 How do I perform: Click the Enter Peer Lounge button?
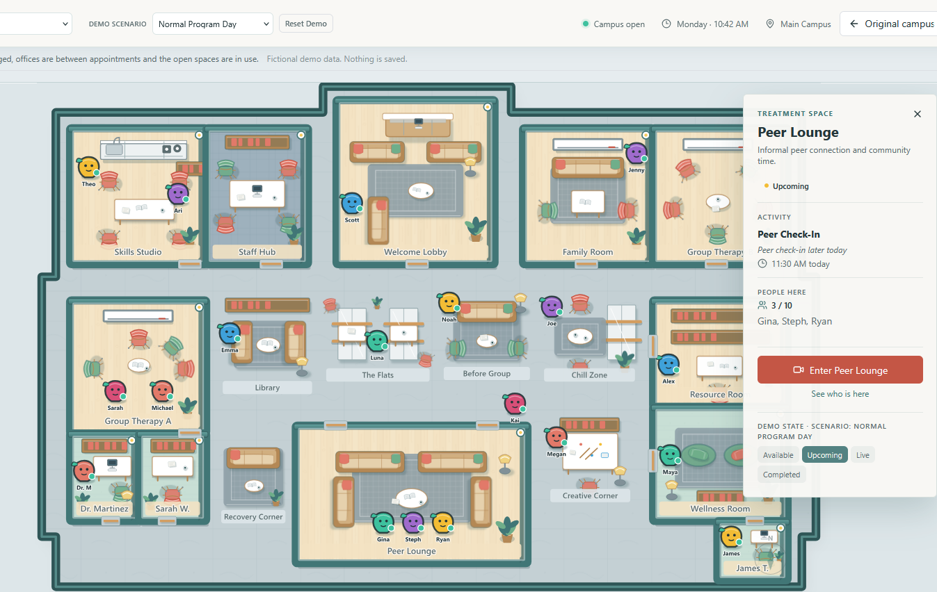pyautogui.click(x=840, y=370)
